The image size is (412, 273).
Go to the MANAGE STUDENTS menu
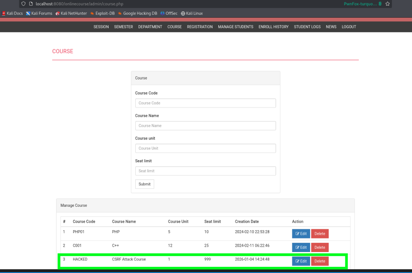coord(236,27)
